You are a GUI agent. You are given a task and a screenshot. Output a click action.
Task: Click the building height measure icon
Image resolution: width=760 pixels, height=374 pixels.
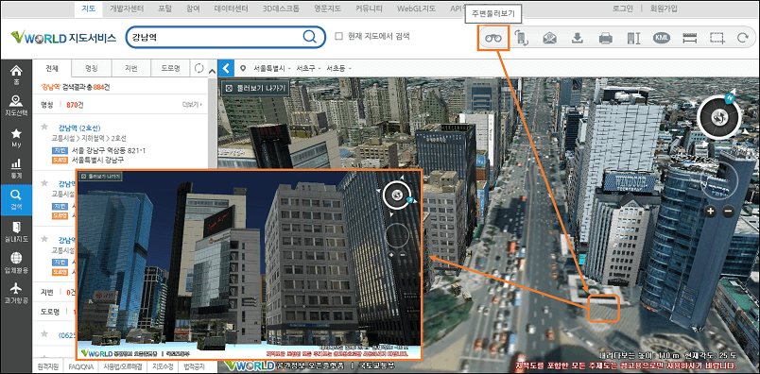click(x=633, y=39)
